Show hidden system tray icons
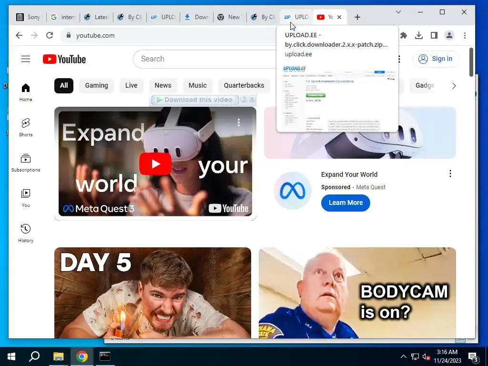 (x=403, y=356)
